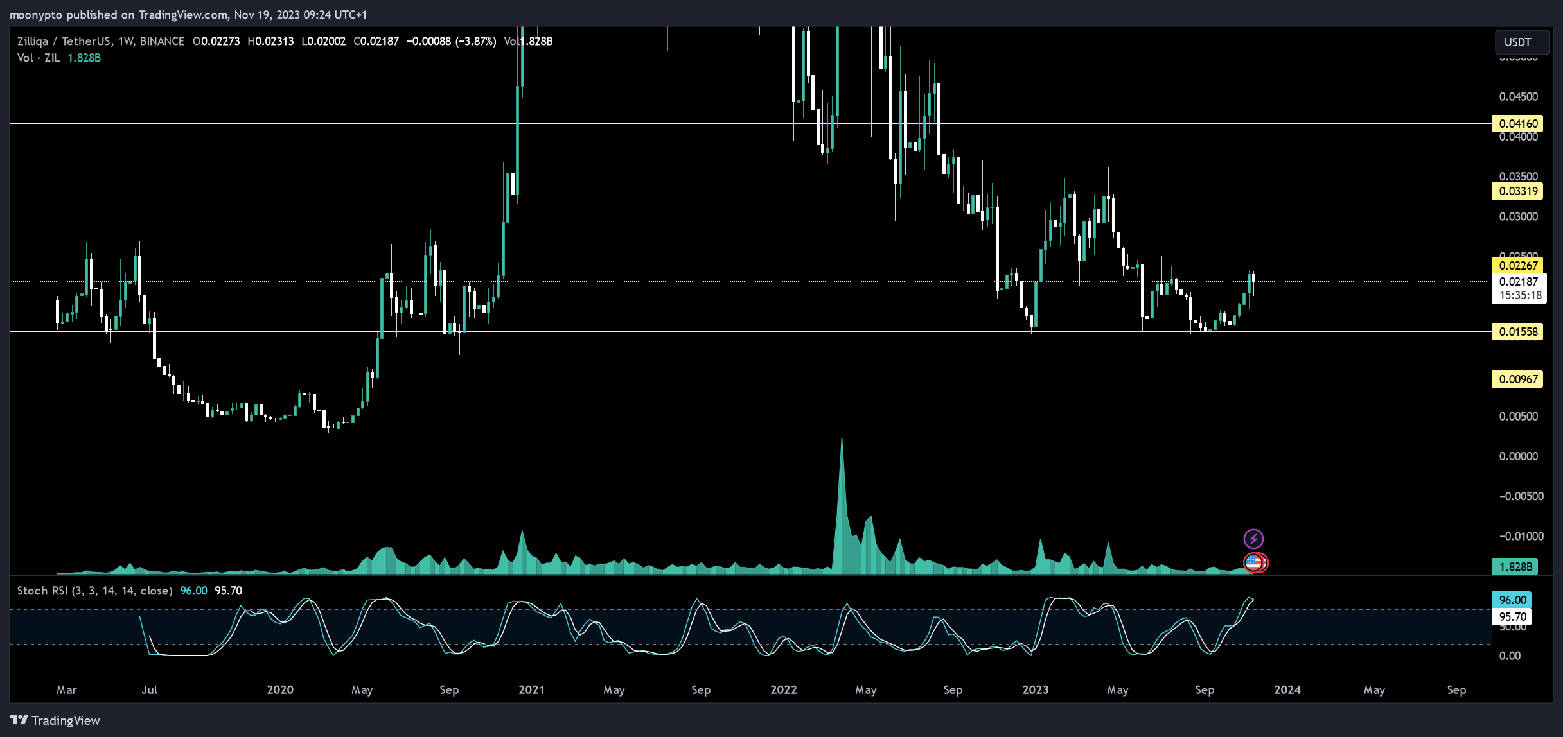Click the close price value C0.02187
This screenshot has height=737, width=1563.
click(x=376, y=41)
